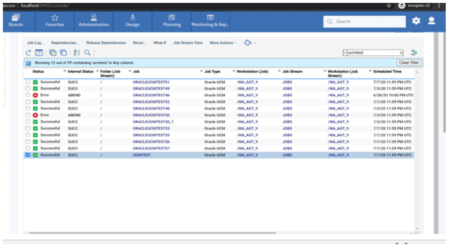The image size is (453, 250).
Task: Click the Clear filter button
Action: (x=409, y=63)
